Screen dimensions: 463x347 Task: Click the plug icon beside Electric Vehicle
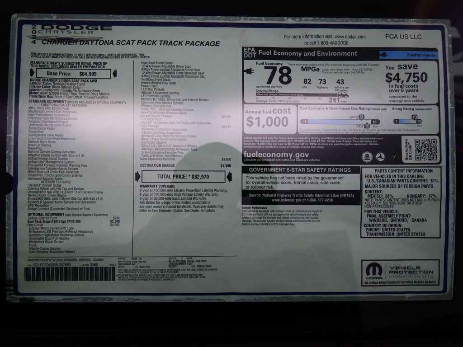384,55
